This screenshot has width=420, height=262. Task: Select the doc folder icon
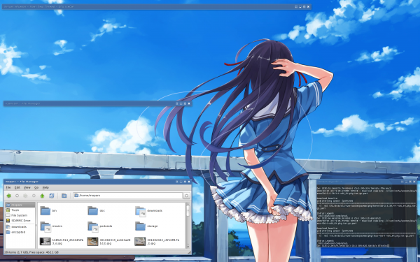(x=92, y=211)
